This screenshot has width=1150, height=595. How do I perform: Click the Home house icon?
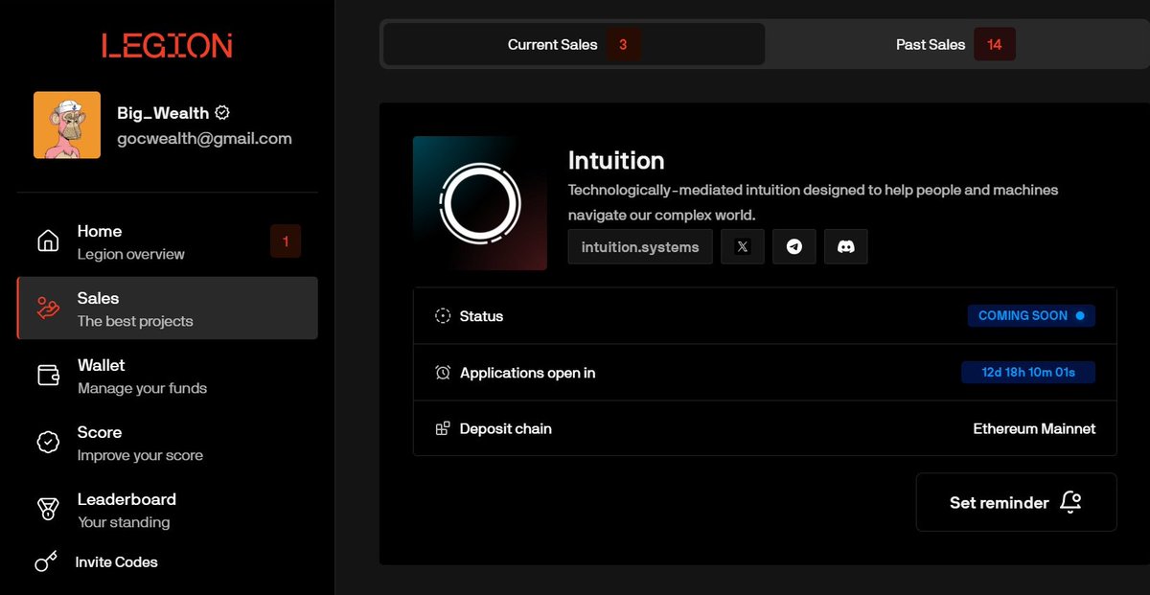(48, 241)
